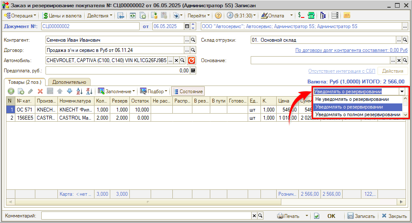
Task: Open the calendar picker beside the document date
Action: click(187, 26)
